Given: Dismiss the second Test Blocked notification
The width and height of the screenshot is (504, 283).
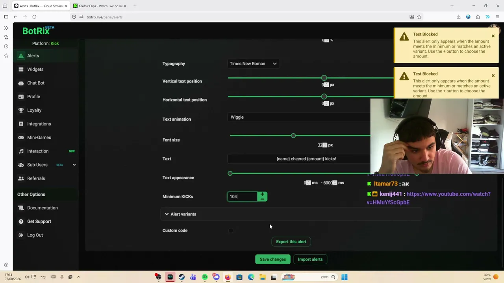Looking at the screenshot, I should point(493,75).
